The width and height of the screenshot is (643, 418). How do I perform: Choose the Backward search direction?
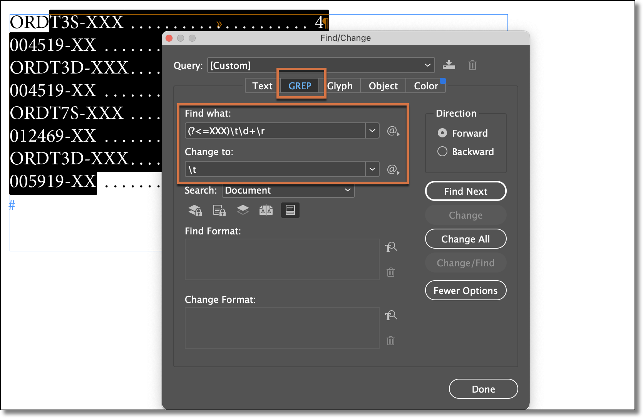[x=442, y=151]
